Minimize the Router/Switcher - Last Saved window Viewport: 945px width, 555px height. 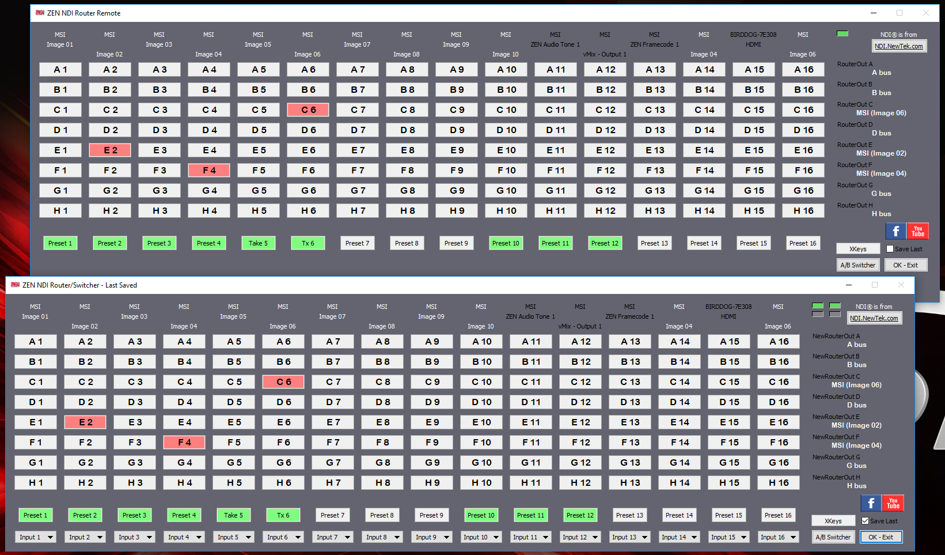click(848, 285)
